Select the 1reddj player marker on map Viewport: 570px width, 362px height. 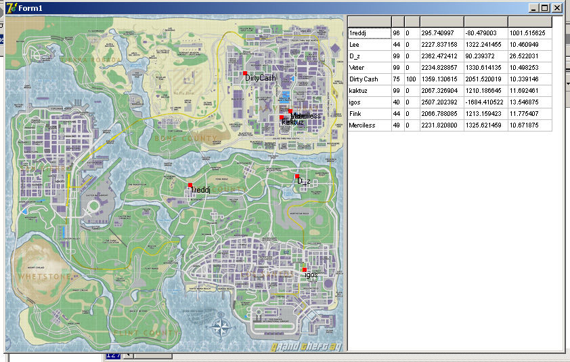click(x=190, y=185)
